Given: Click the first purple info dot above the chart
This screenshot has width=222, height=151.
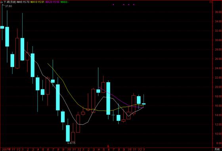Looking at the screenshot, I should click(113, 4).
